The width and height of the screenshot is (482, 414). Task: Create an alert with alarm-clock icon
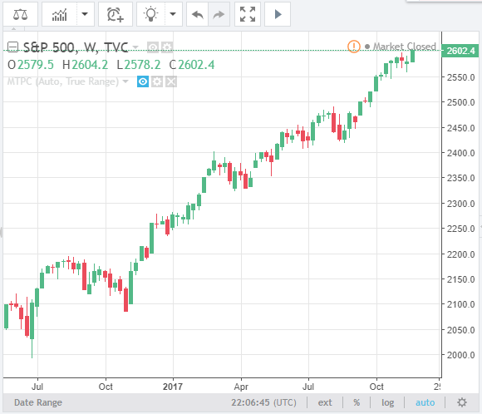[x=116, y=14]
